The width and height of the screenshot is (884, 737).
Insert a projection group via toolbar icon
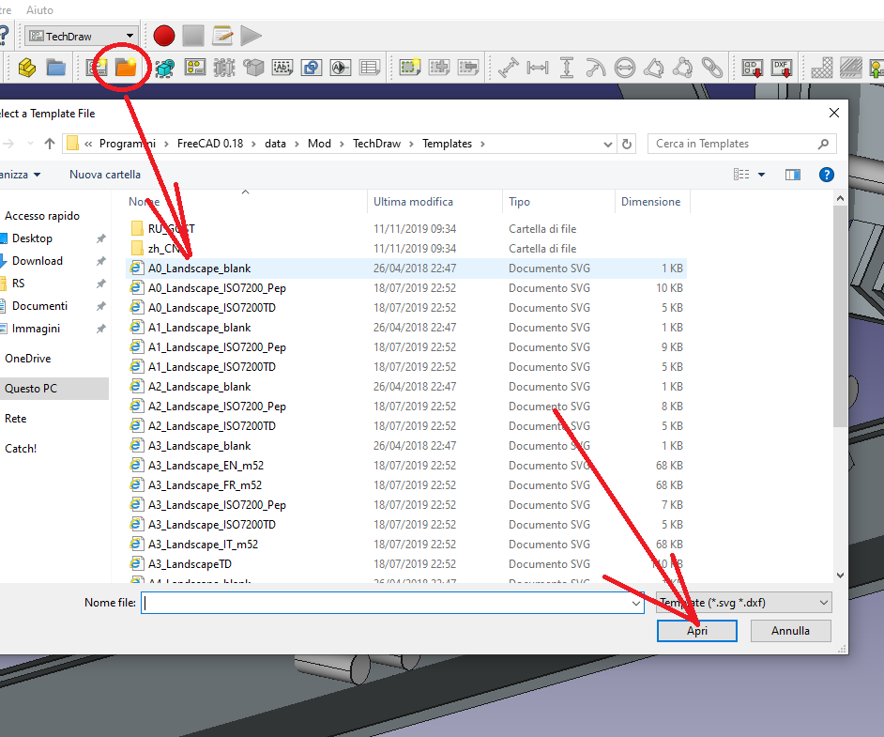click(194, 69)
